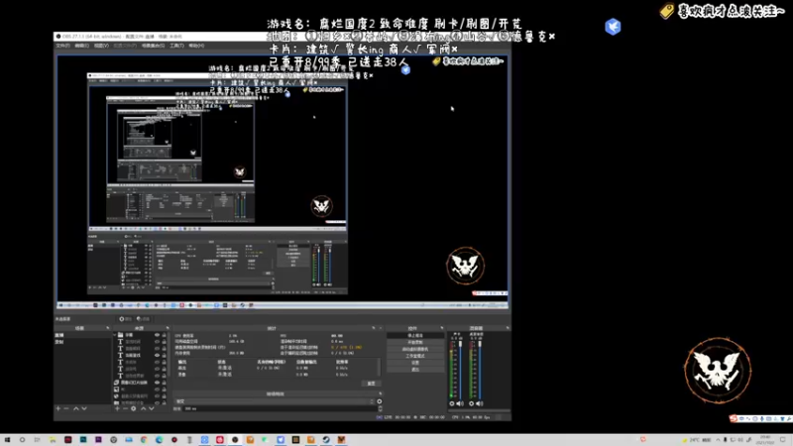Toggle visibility eye of image slideshow source

[x=157, y=383]
